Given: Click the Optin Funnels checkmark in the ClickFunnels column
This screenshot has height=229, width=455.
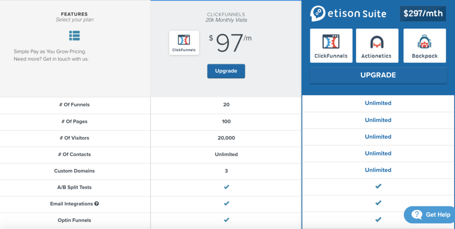Looking at the screenshot, I should point(226,220).
